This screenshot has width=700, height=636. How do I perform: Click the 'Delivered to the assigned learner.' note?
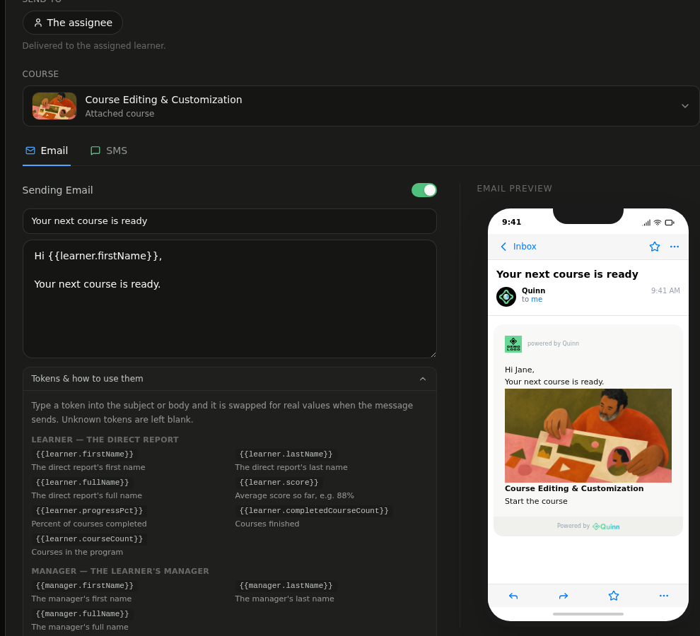94,45
